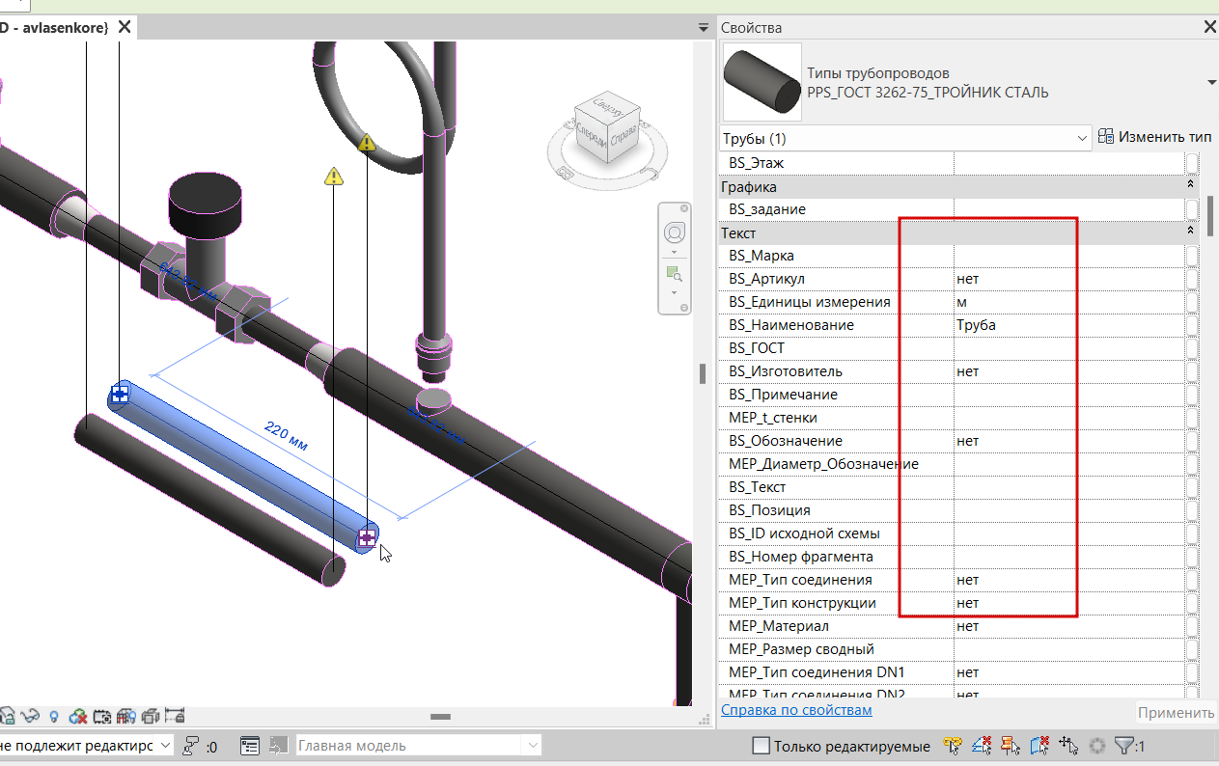Viewport: 1219px width, 766px height.
Task: Click the Изменить тип label
Action: (x=1165, y=137)
